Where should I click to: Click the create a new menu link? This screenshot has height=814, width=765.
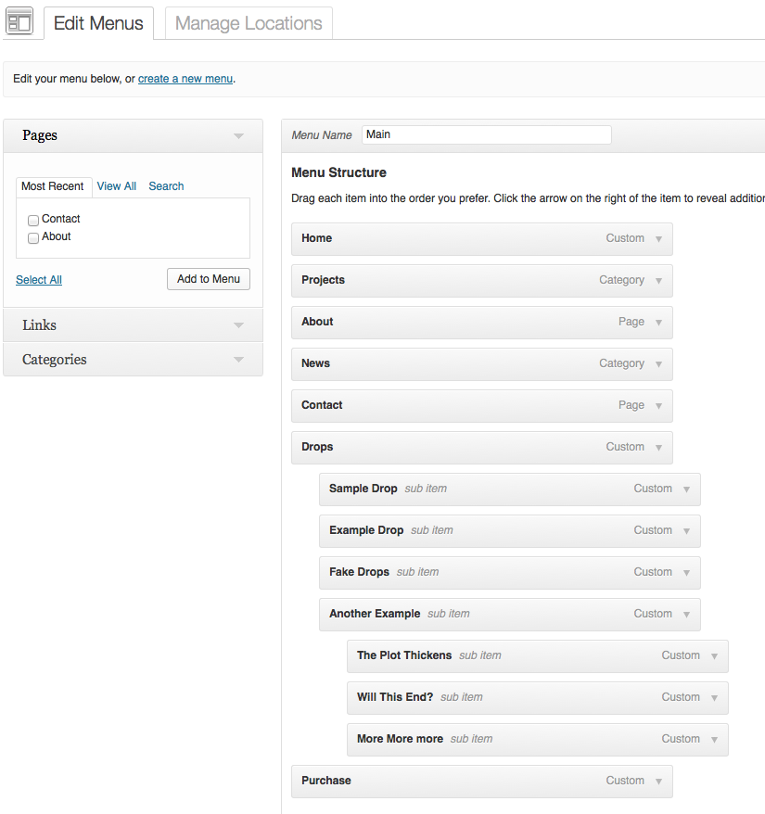[x=185, y=79]
